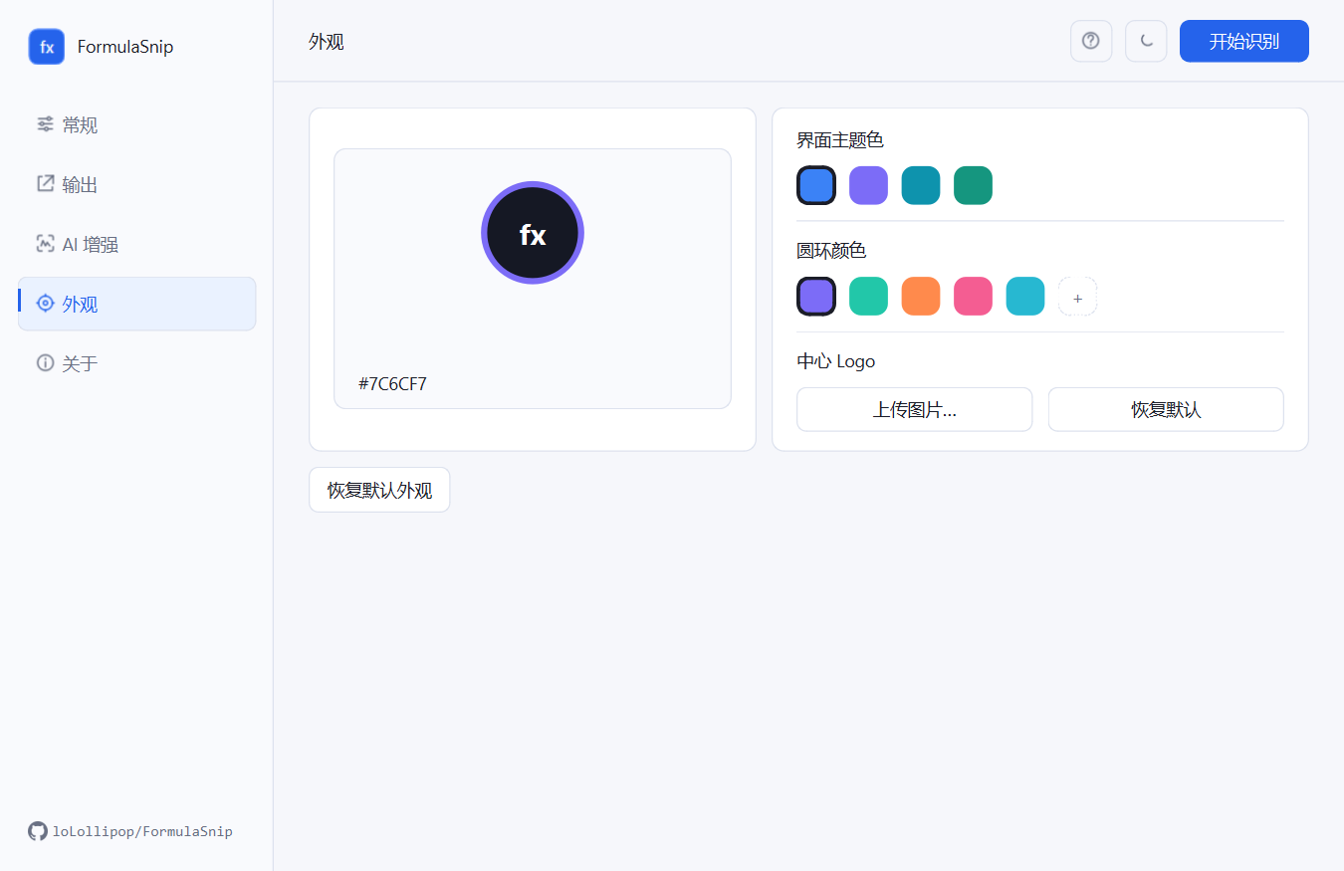Click 恢复默认 under 中心 Logo

point(1166,409)
